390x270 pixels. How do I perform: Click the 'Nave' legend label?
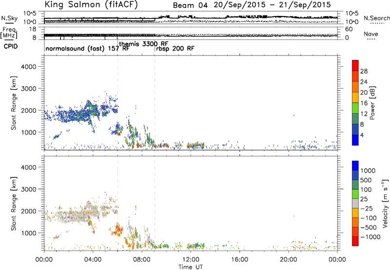pos(371,34)
